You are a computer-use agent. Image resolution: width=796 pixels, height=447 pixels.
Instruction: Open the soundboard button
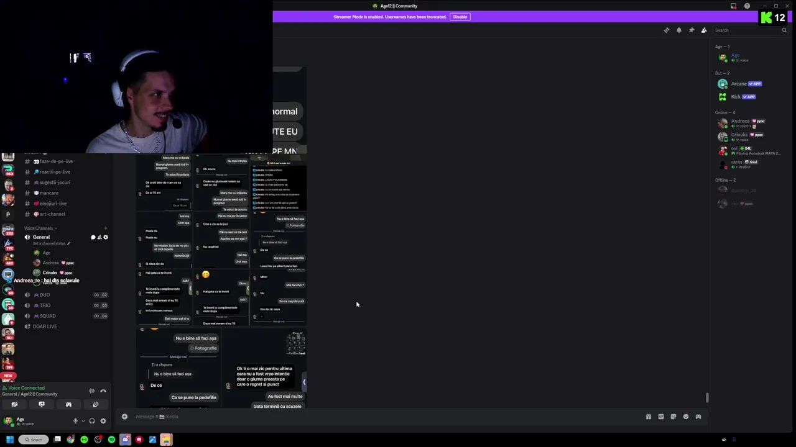(96, 404)
